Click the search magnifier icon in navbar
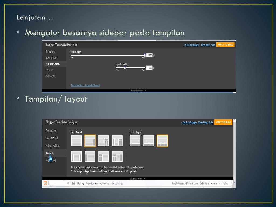The image size is (276, 207). pyautogui.click(x=68, y=183)
